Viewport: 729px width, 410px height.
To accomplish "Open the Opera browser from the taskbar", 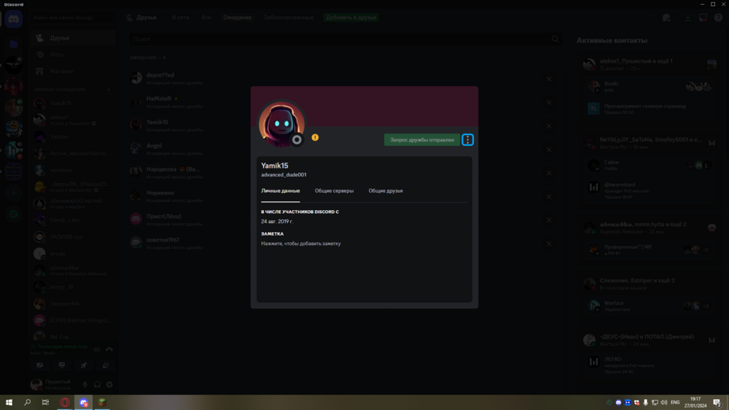I will pos(65,403).
